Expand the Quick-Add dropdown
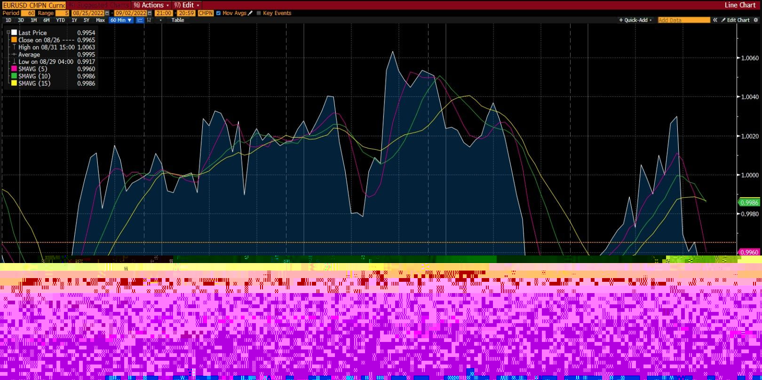762x380 pixels. click(635, 20)
